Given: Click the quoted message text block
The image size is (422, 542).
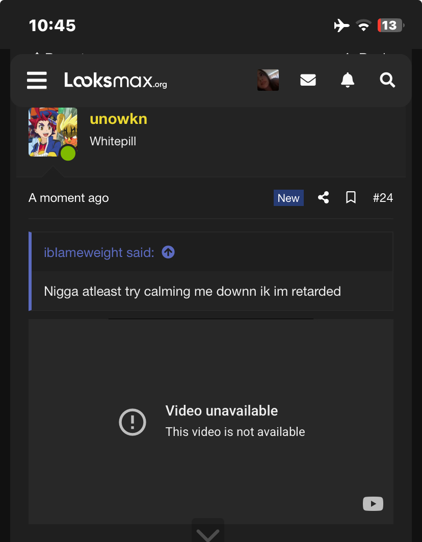Looking at the screenshot, I should pyautogui.click(x=192, y=292).
